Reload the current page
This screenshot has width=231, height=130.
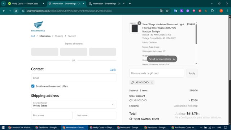(x=16, y=11)
